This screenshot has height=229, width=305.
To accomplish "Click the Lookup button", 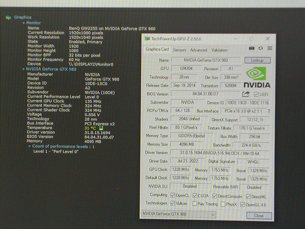I will click(257, 60).
